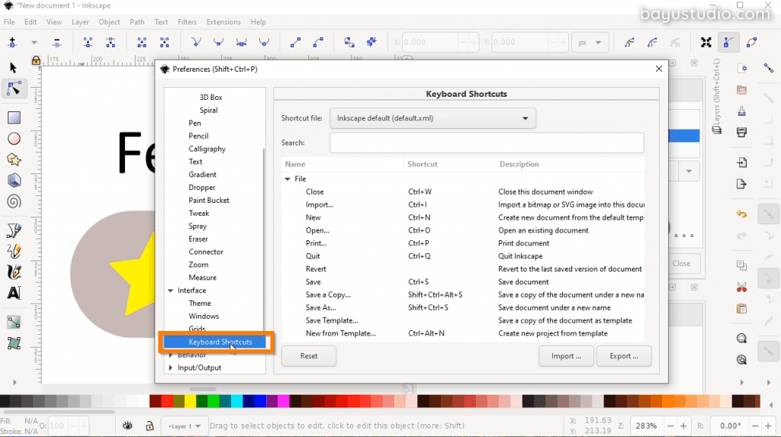Select the Spiral tool icon
781x437 pixels.
tap(14, 202)
